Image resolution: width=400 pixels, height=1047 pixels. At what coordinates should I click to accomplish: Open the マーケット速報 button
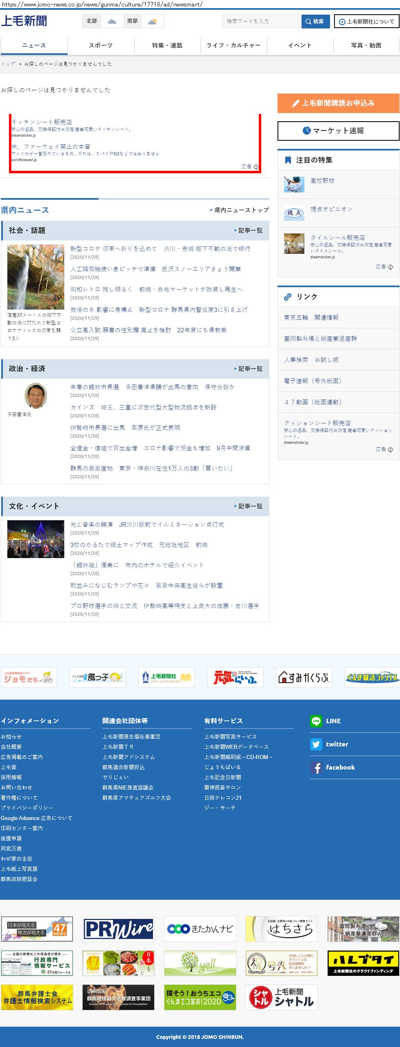pos(338,131)
